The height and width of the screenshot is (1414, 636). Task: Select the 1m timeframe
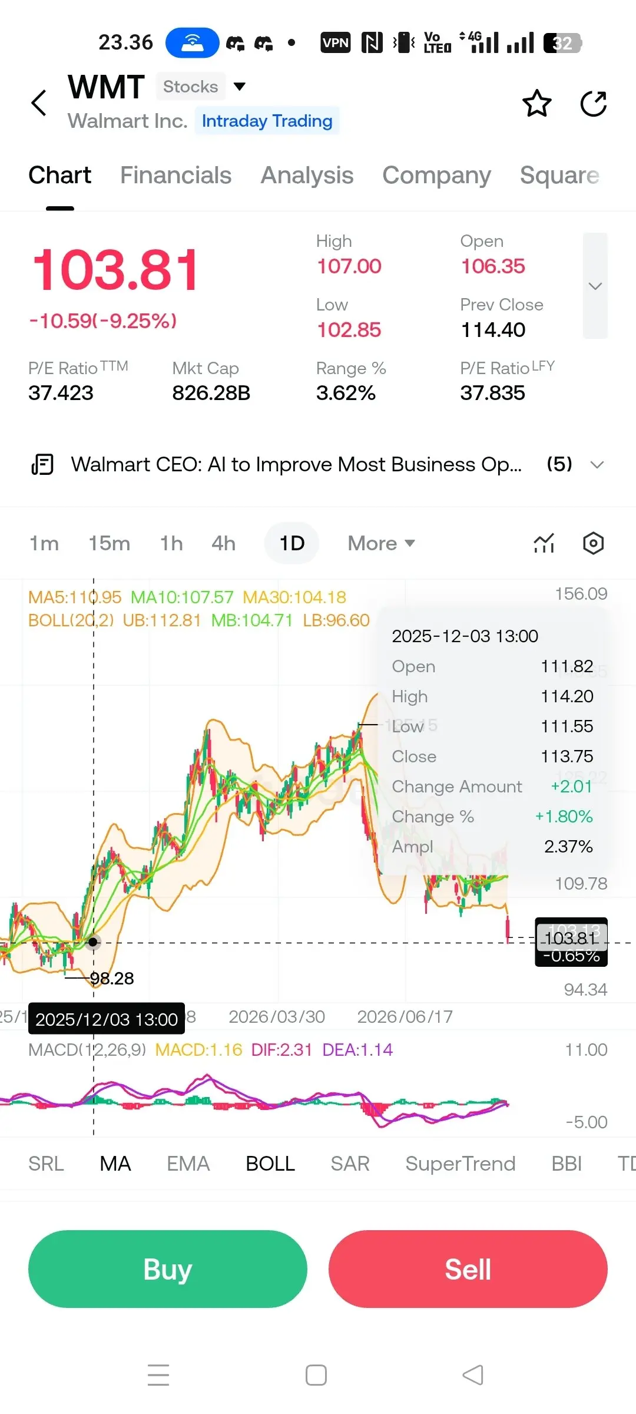tap(44, 543)
